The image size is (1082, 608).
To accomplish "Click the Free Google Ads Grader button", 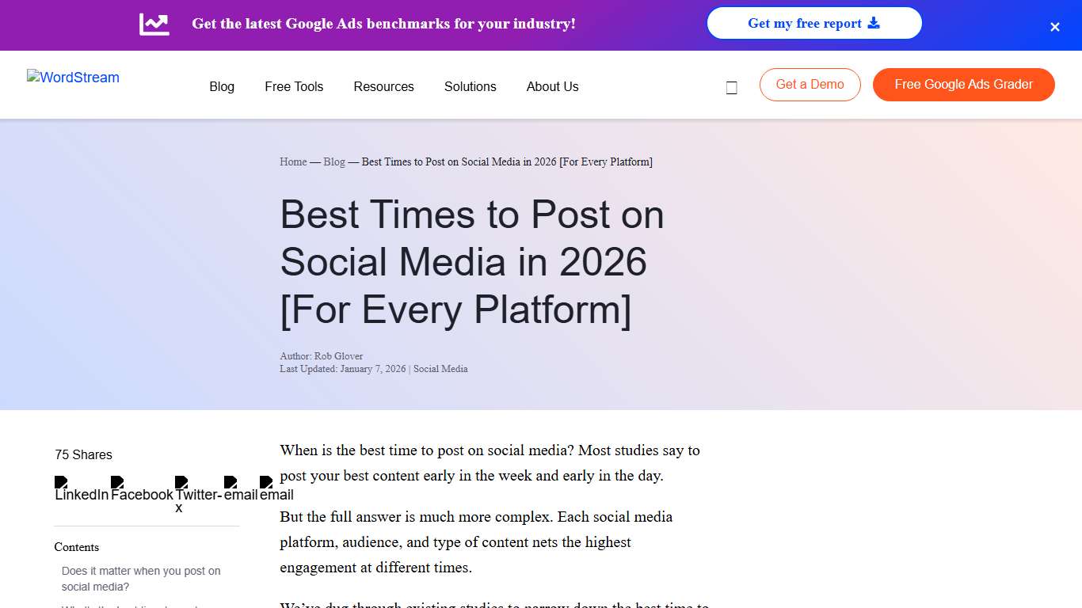I will [x=963, y=84].
